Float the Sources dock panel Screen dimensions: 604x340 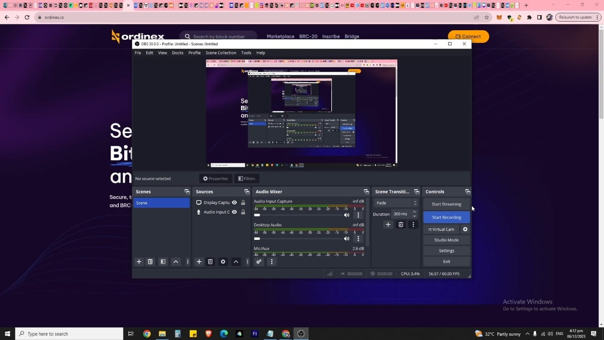(246, 192)
